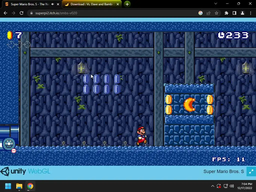
Task: Open the Extensions puzzle icon
Action: (x=226, y=13)
